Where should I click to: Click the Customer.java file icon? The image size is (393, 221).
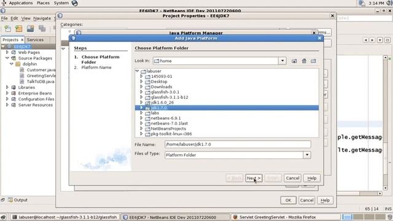(x=22, y=70)
